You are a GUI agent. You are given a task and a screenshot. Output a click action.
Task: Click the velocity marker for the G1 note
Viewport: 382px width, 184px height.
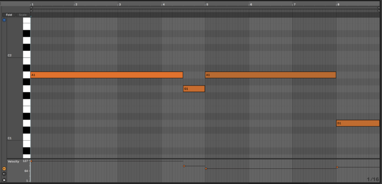coord(184,166)
